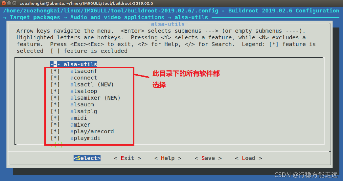The height and width of the screenshot is (181, 343).
Task: Select the alsatplg entry
Action: 84,111
